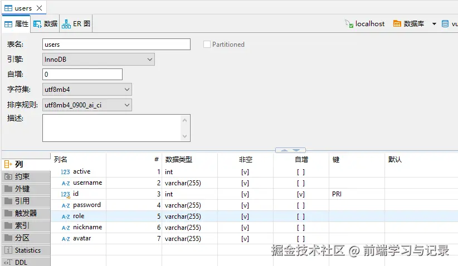The width and height of the screenshot is (458, 266).
Task: Collapse panel using the splitter up arrow
Action: pos(284,150)
